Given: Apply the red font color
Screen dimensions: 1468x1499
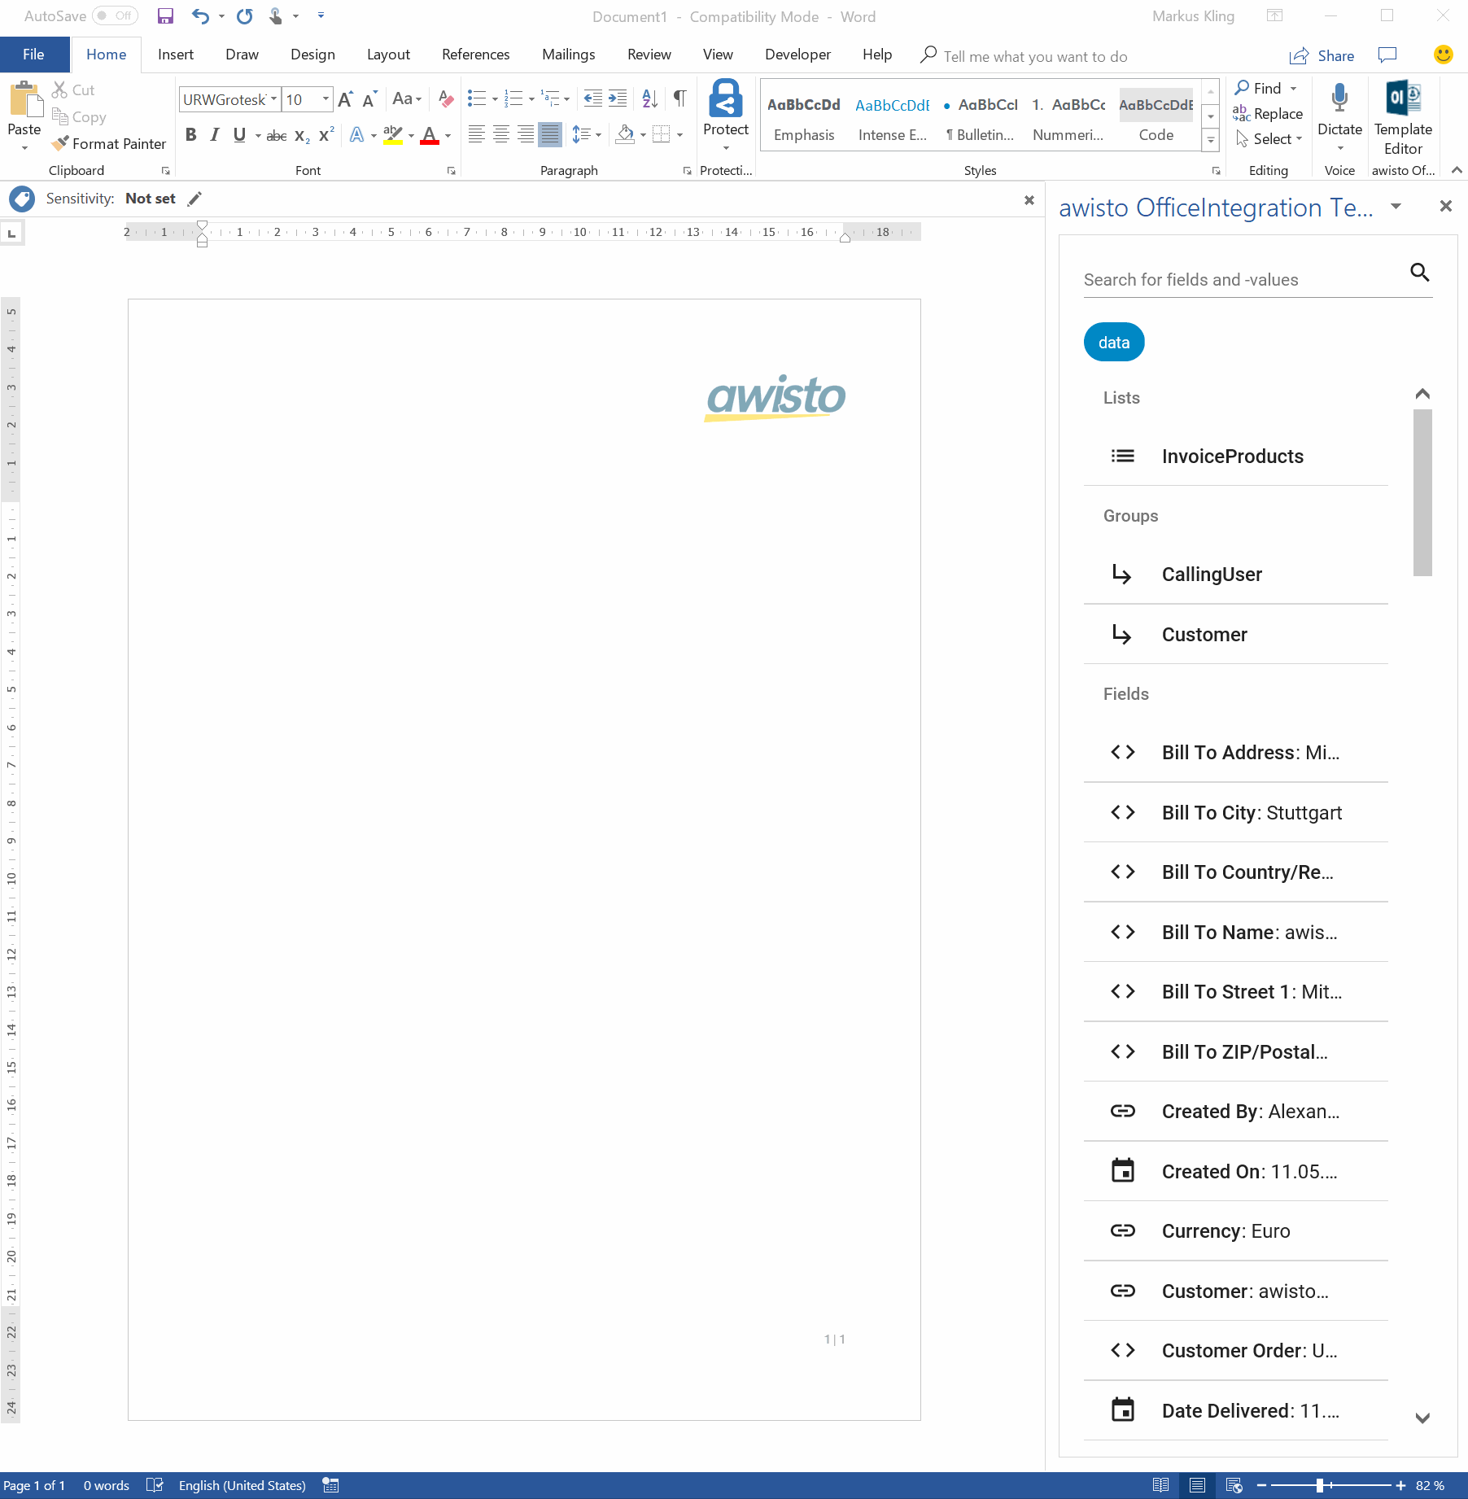Looking at the screenshot, I should pos(430,135).
